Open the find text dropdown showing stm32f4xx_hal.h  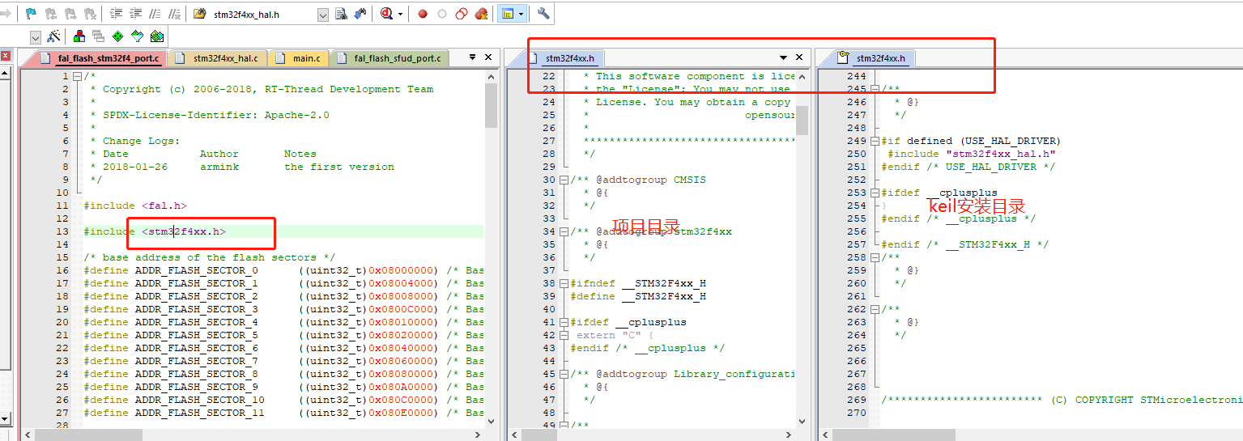click(x=323, y=14)
